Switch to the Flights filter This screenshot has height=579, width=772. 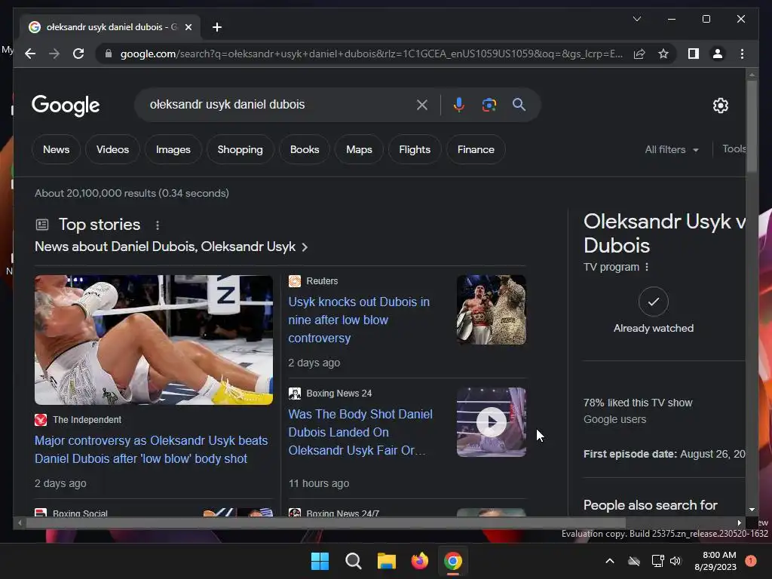(415, 149)
